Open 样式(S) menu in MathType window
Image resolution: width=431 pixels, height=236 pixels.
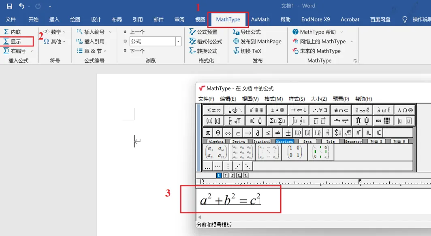pyautogui.click(x=297, y=99)
